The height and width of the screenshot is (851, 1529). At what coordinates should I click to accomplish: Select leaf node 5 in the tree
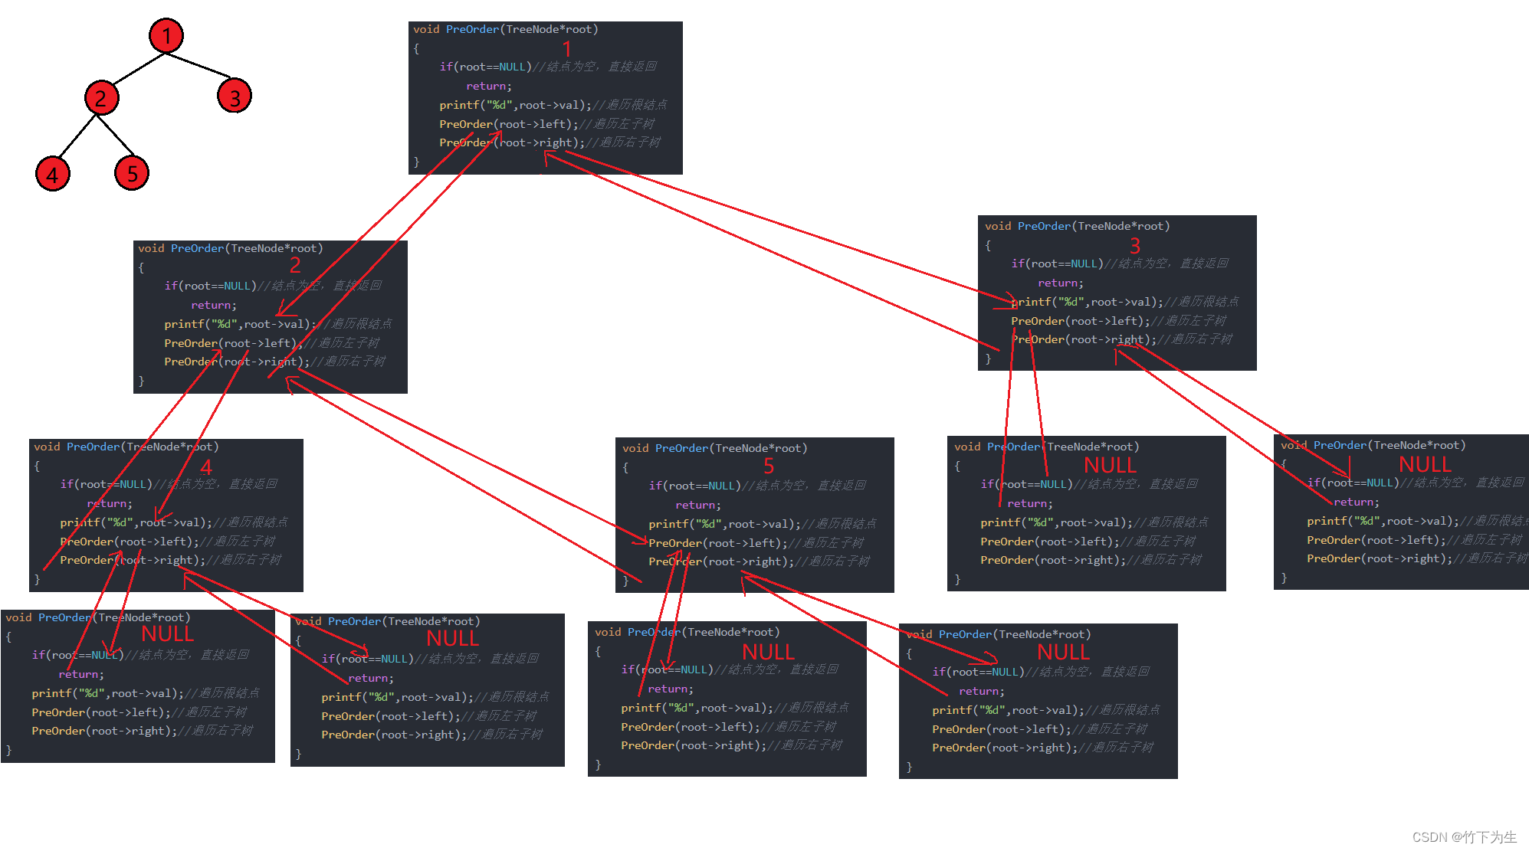(132, 173)
